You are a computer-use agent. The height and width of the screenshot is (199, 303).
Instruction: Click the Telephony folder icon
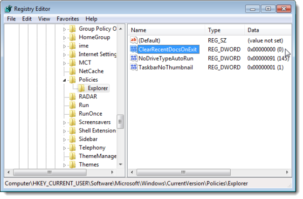point(73,148)
